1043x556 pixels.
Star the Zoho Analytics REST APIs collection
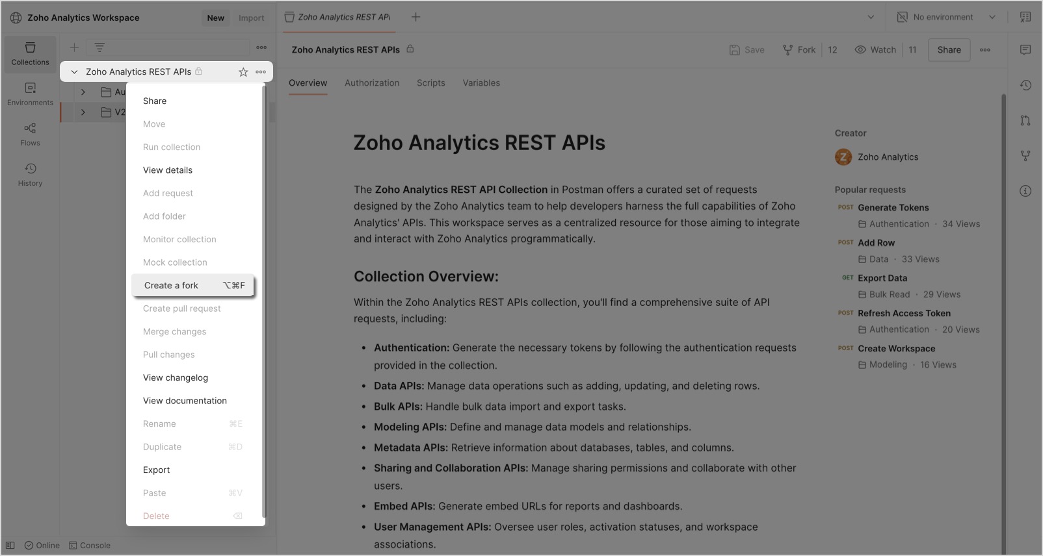coord(243,72)
